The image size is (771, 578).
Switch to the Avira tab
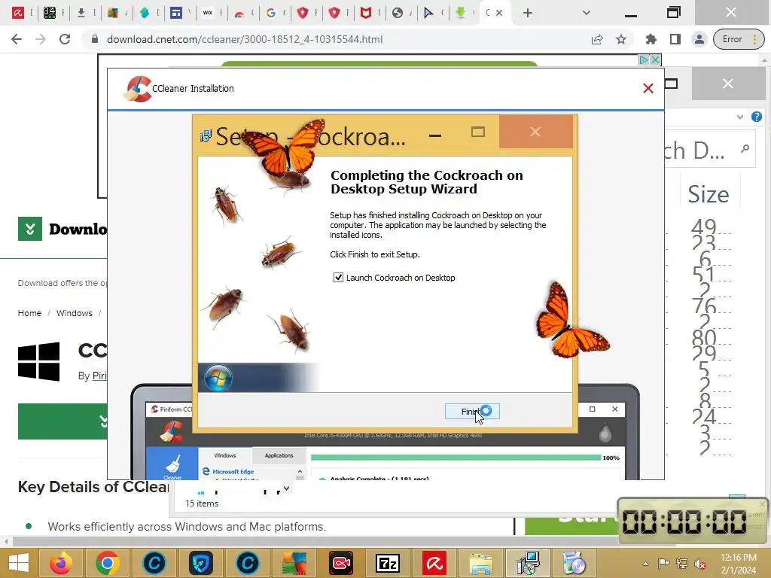pyautogui.click(x=18, y=13)
